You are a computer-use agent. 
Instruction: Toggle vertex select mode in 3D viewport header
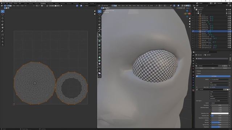(x=112, y=6)
